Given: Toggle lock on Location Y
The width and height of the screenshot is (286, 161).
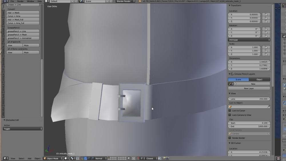Looking at the screenshot, I should (266, 18).
